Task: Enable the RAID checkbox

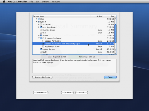Action: point(41,52)
